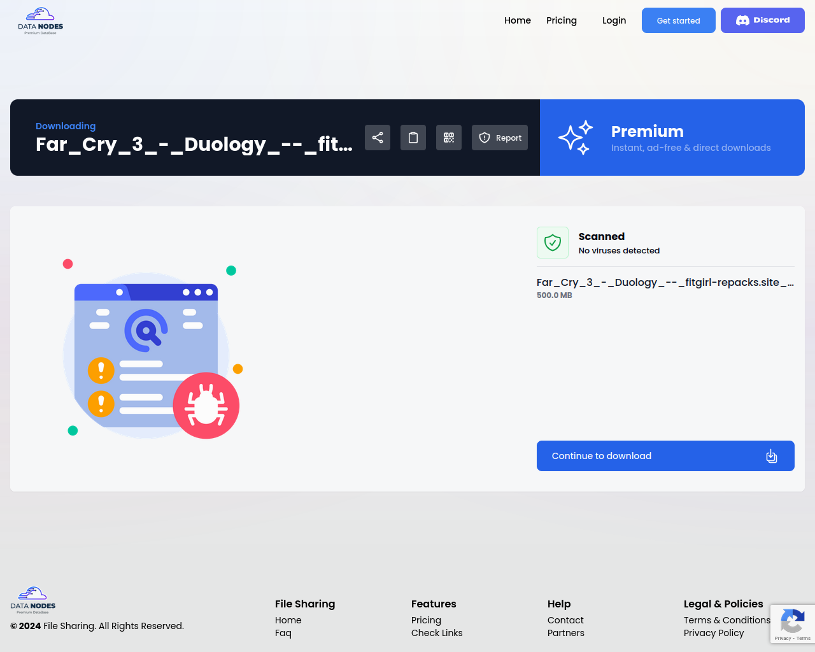The height and width of the screenshot is (652, 815).
Task: Copy link with the clipboard icon
Action: [x=413, y=138]
